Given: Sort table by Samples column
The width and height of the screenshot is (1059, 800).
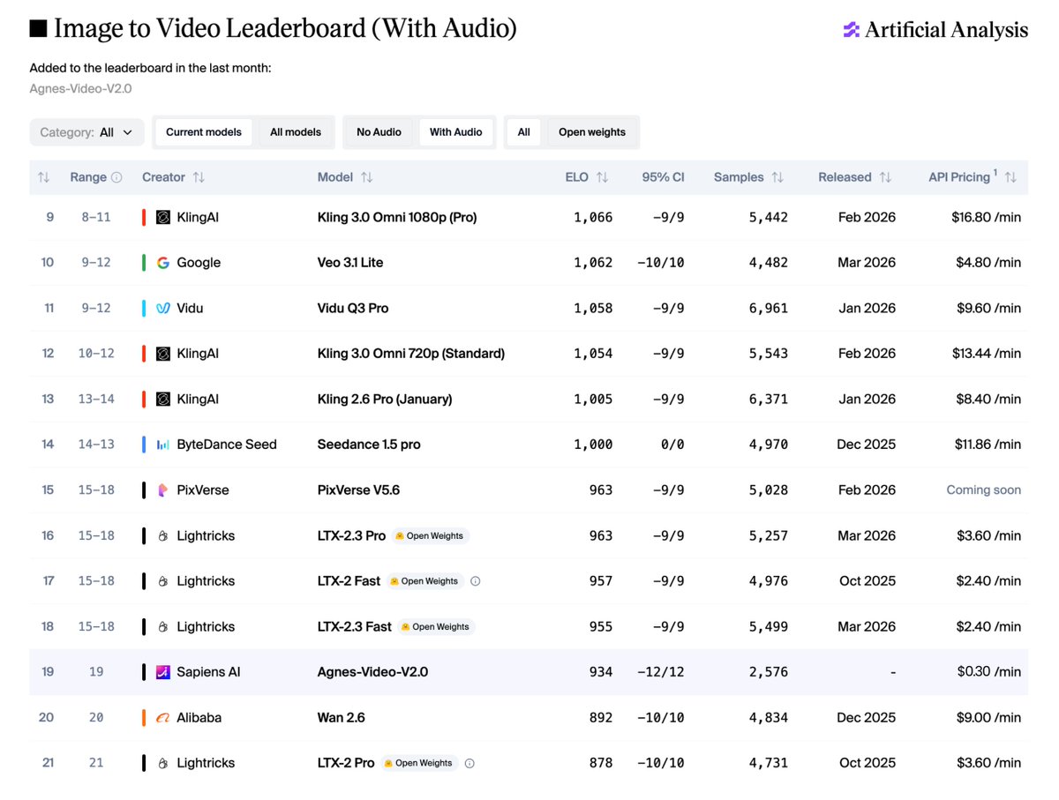Looking at the screenshot, I should [x=777, y=177].
